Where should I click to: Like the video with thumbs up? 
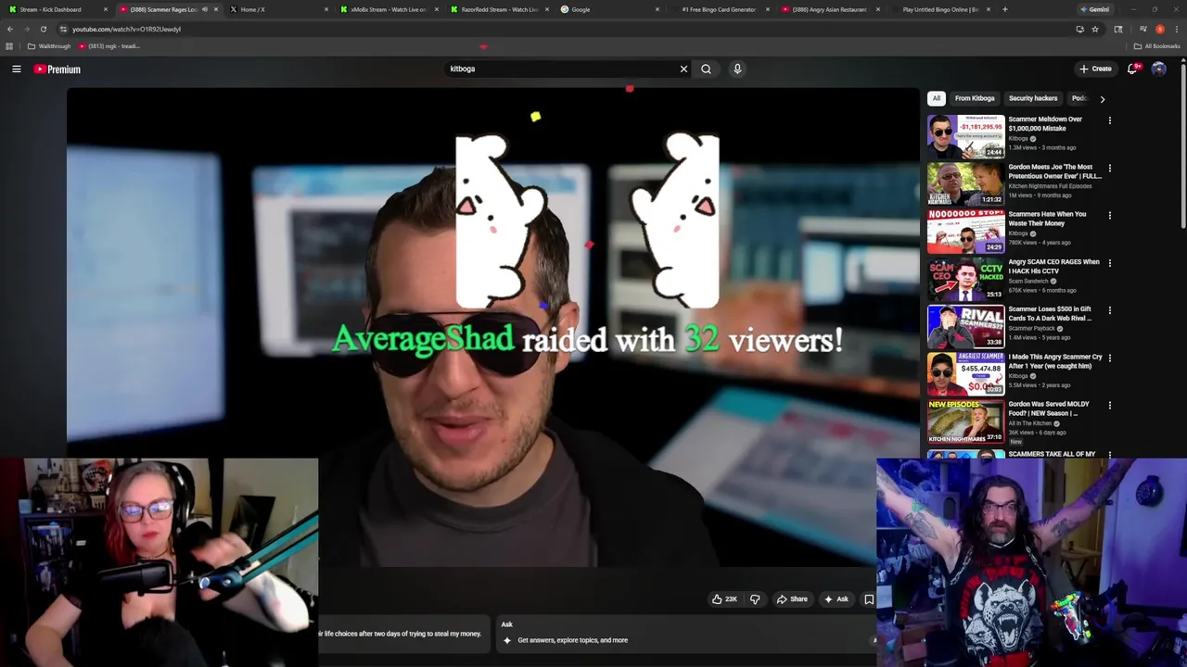pos(724,599)
